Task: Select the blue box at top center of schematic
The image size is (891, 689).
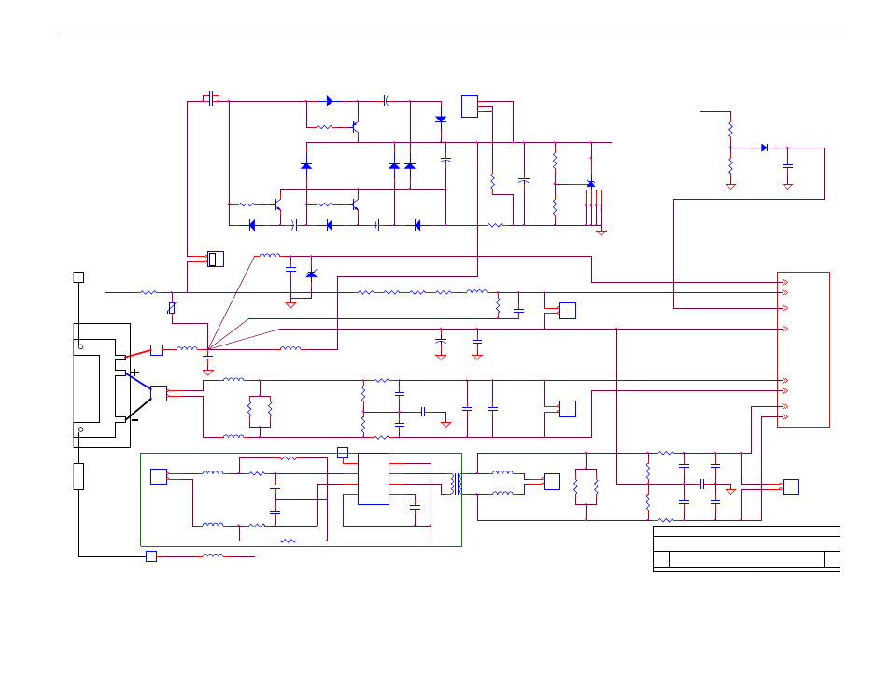Action: [470, 106]
